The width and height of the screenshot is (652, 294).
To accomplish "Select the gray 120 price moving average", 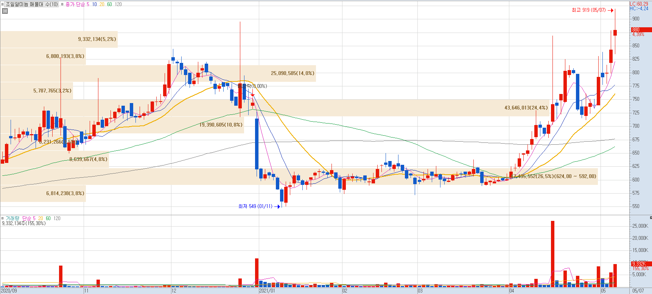I will point(118,4).
